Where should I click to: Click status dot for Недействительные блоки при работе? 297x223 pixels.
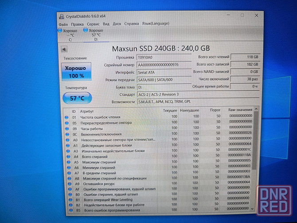tap(71, 205)
